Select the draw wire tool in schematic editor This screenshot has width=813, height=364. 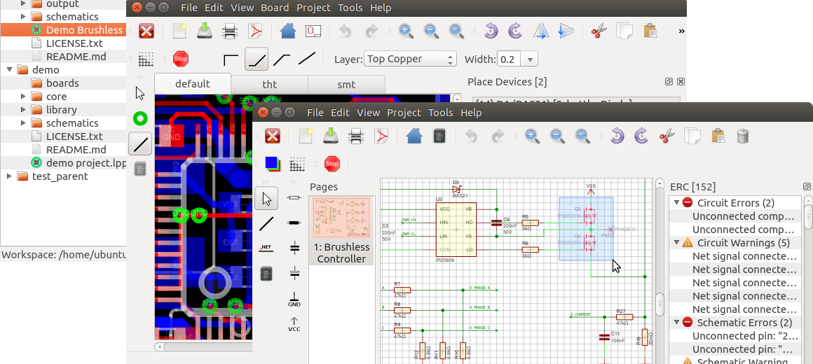(x=266, y=224)
